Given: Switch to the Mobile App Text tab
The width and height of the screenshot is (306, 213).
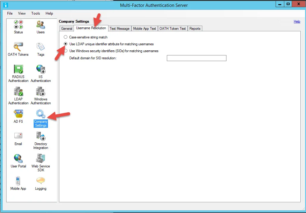Looking at the screenshot, I should (145, 29).
